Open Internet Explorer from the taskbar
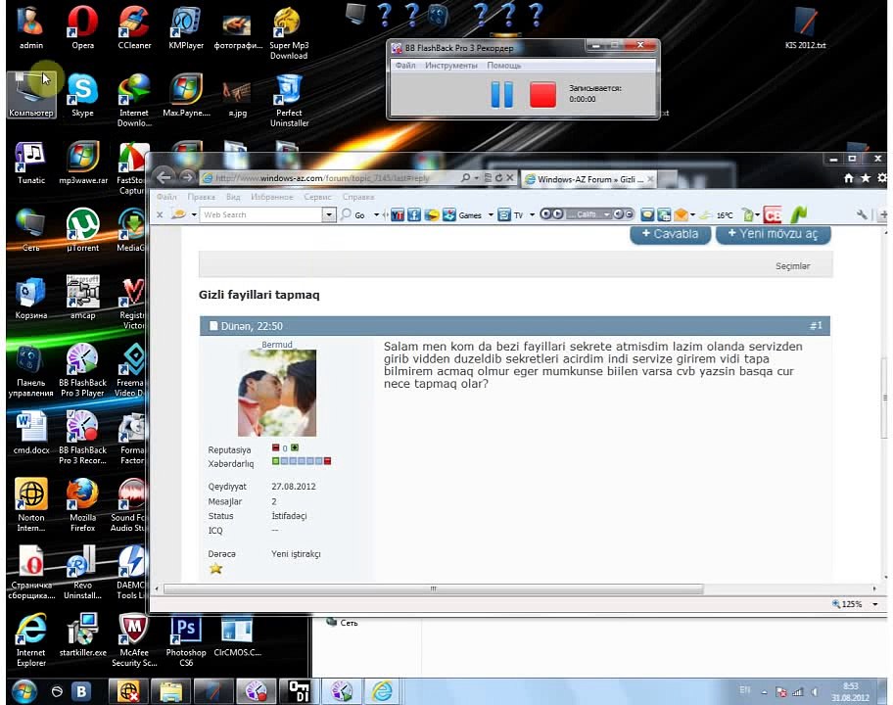 (x=382, y=691)
